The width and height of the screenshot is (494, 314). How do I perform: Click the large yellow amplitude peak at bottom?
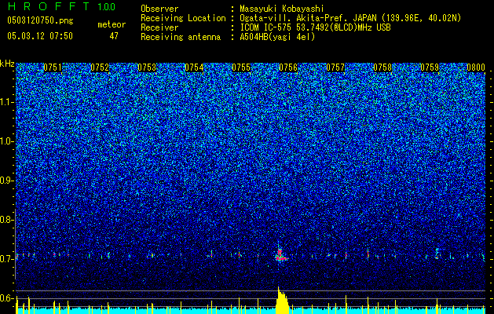pyautogui.click(x=282, y=301)
